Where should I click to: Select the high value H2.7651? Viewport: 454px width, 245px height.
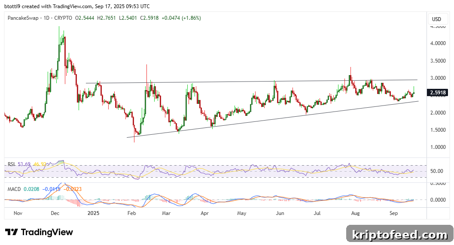(106, 18)
